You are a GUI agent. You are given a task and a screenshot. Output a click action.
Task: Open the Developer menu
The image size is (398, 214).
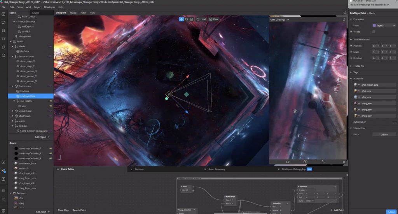[x=49, y=7]
